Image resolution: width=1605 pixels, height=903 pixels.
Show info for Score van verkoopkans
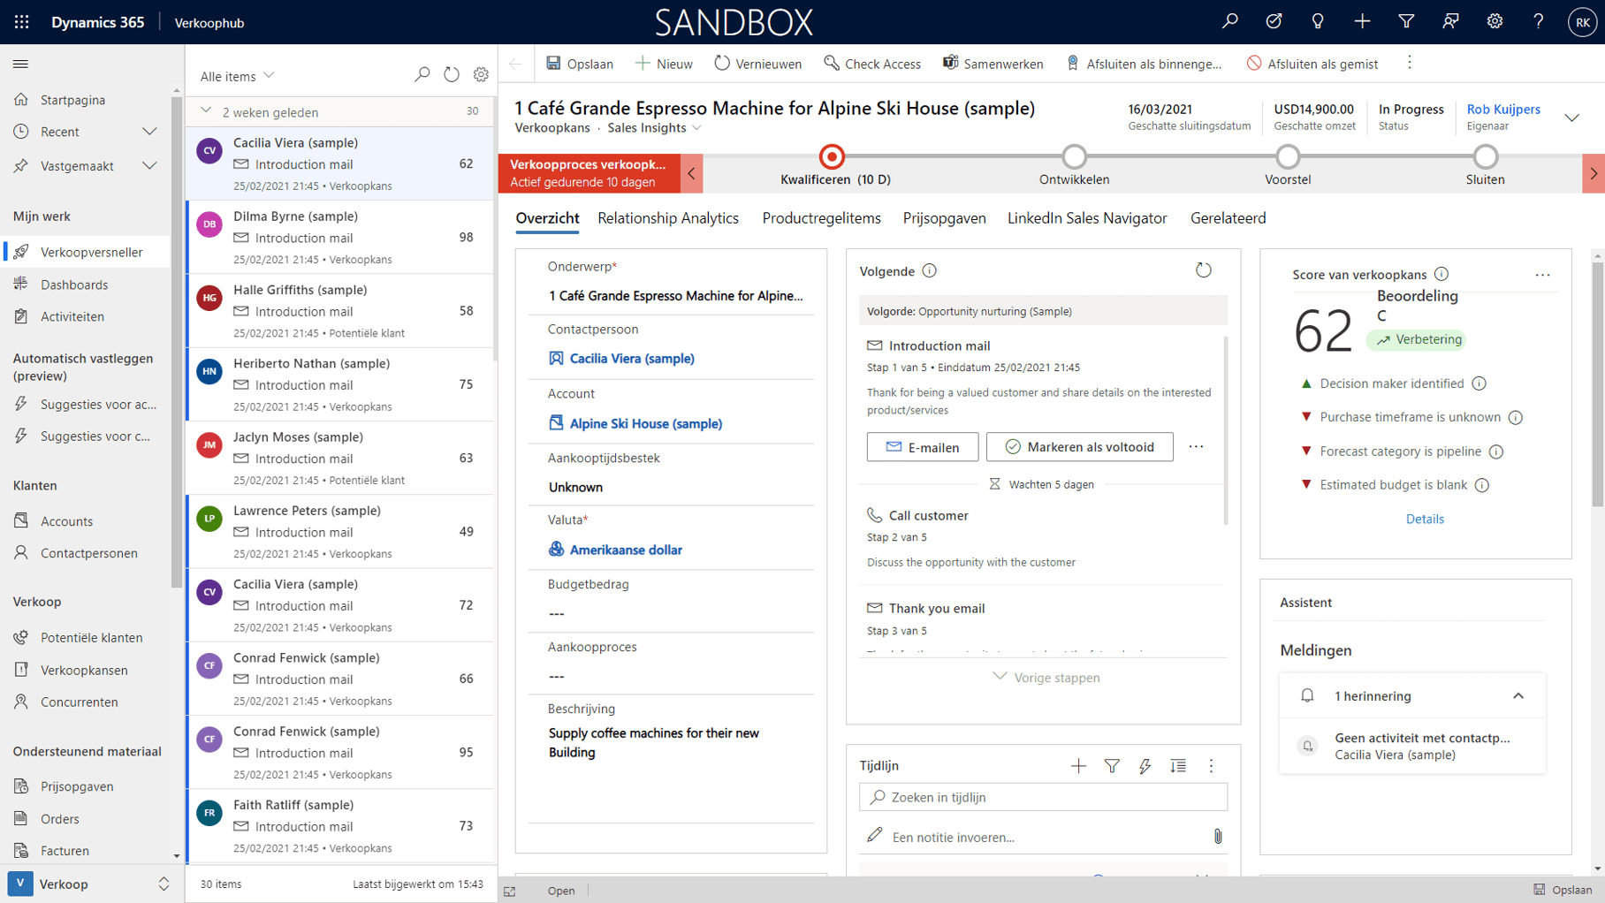click(x=1441, y=274)
